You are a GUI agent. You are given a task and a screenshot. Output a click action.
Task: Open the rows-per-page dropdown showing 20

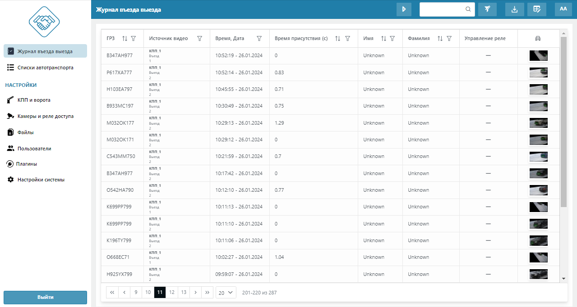226,293
